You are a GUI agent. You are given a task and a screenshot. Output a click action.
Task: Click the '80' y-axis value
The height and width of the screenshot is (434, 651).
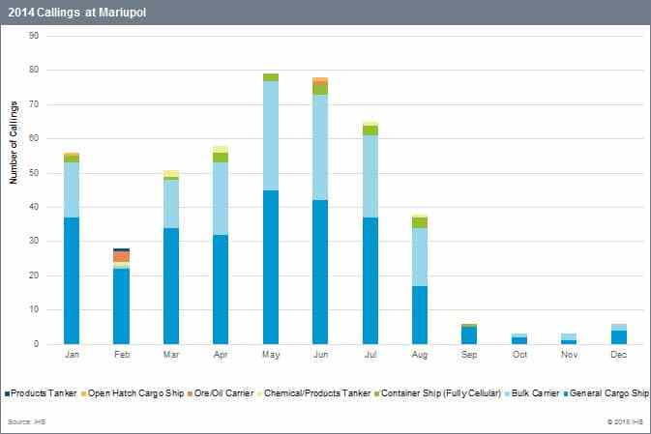(x=34, y=70)
